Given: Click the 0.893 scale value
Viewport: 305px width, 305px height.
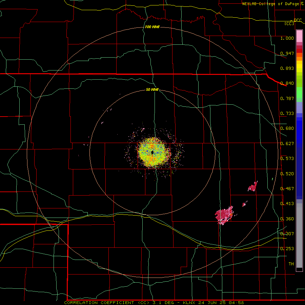Looking at the screenshot, I should (x=287, y=68).
